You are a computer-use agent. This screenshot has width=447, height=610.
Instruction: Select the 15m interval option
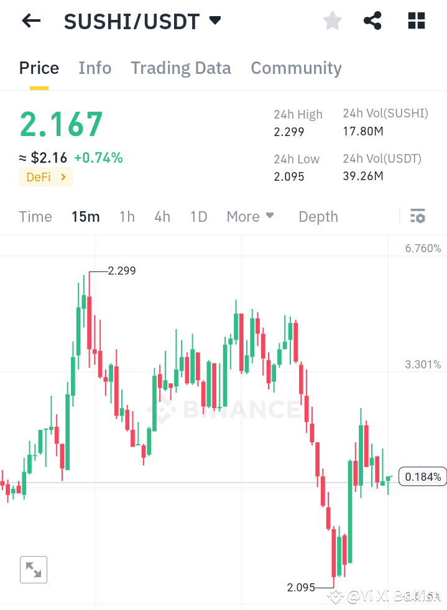click(86, 216)
